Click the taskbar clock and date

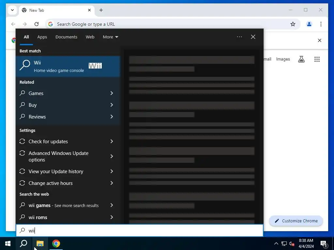pos(306,243)
